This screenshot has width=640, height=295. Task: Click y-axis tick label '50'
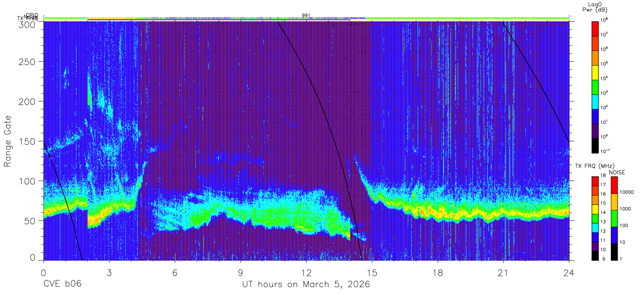tap(30, 220)
